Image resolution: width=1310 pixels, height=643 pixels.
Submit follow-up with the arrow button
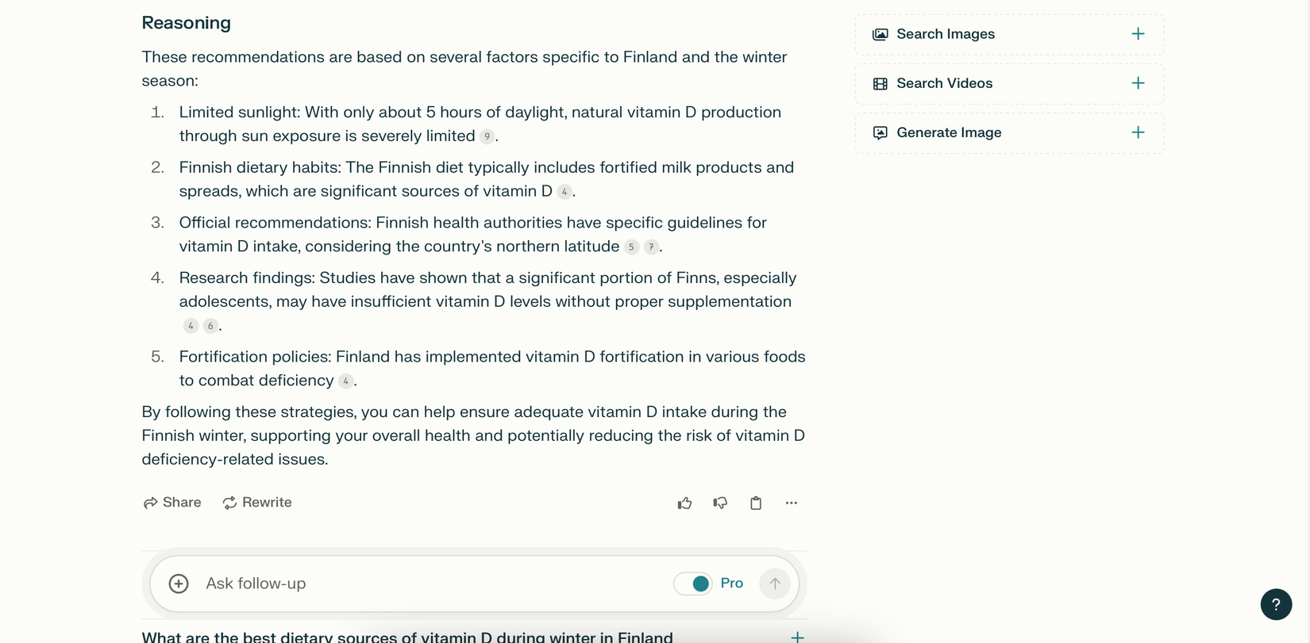(774, 583)
